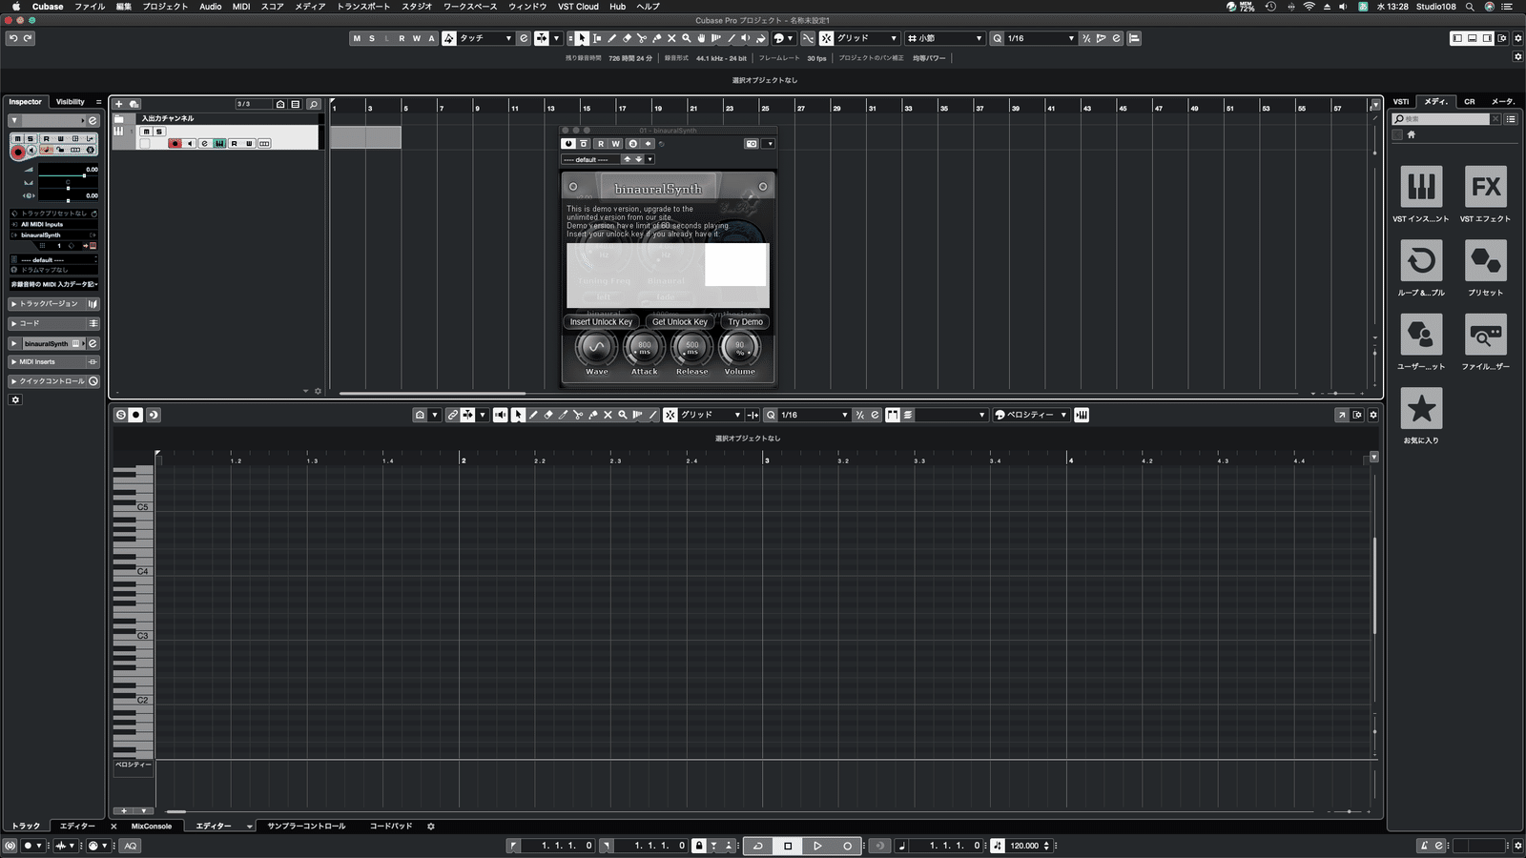The width and height of the screenshot is (1526, 858).
Task: Select the Mute X tool in project toolbar
Action: 671,38
